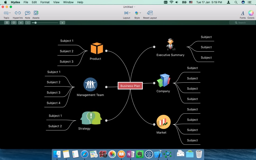The image size is (256, 160).
Task: Collapse the Market branch
Action: coord(154,124)
